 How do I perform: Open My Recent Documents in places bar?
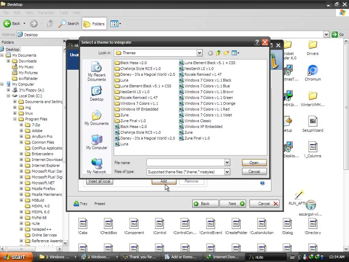click(96, 71)
